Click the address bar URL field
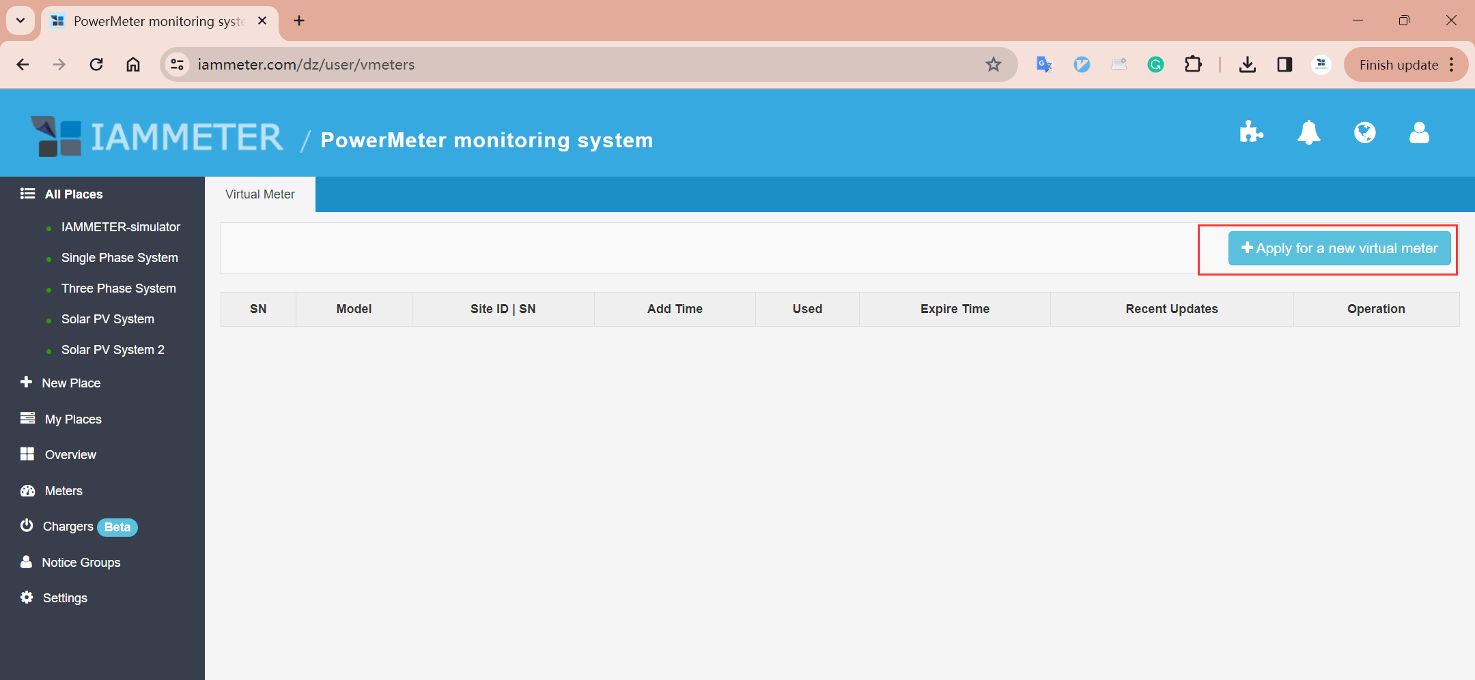The height and width of the screenshot is (680, 1475). pyautogui.click(x=580, y=64)
